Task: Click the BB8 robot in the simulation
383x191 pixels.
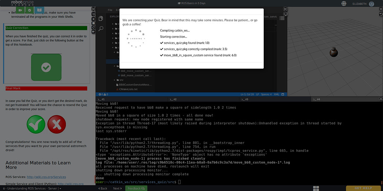Action: click(333, 52)
